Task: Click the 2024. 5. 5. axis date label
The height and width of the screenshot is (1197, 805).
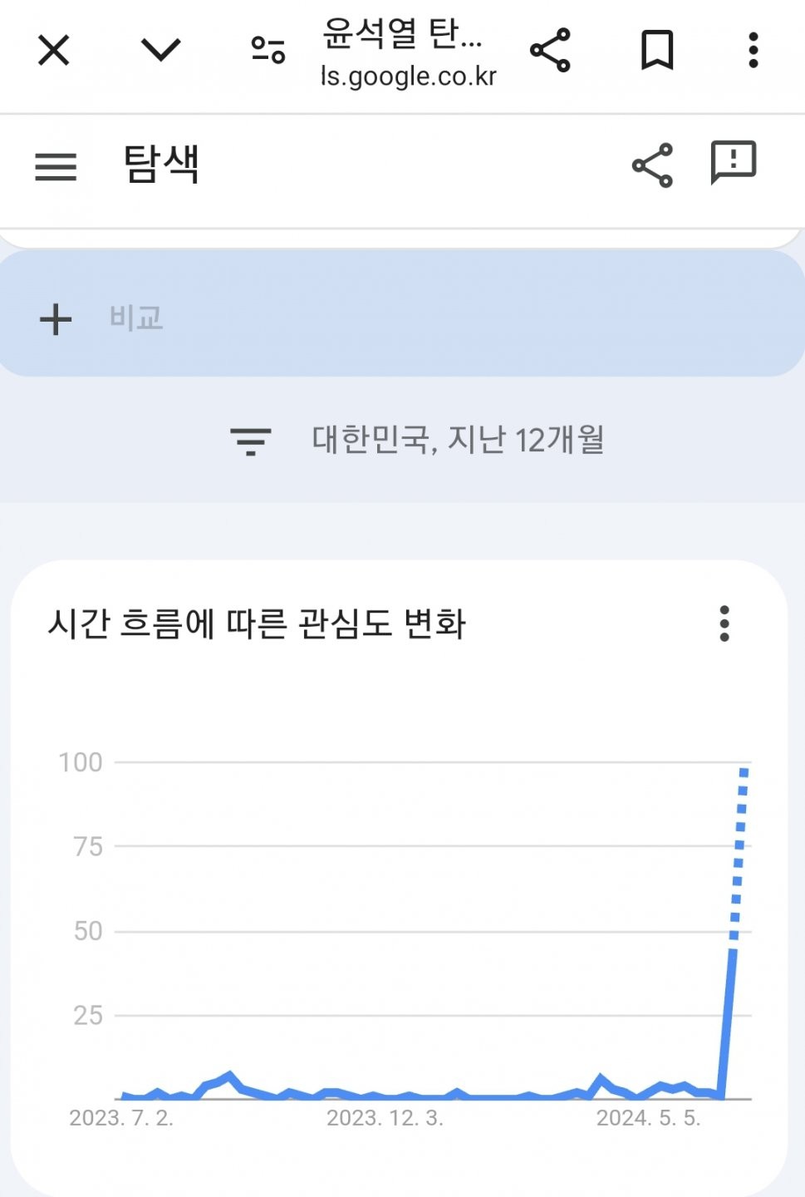Action: (649, 1118)
